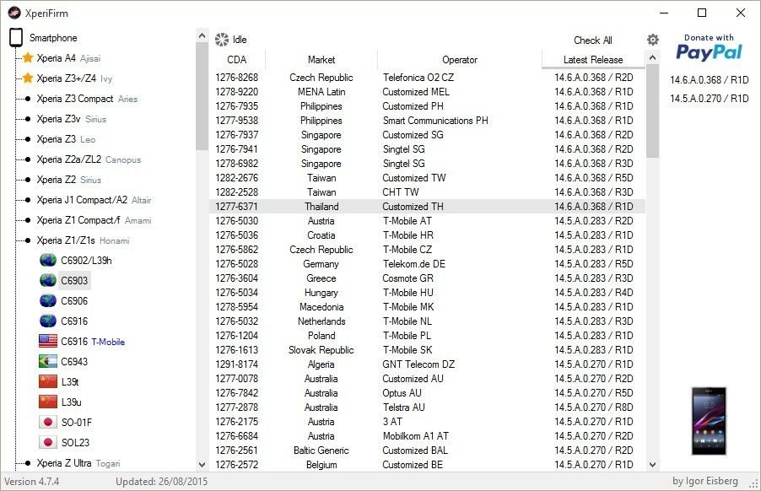761x491 pixels.
Task: Sort by the Market column header
Action: click(321, 60)
